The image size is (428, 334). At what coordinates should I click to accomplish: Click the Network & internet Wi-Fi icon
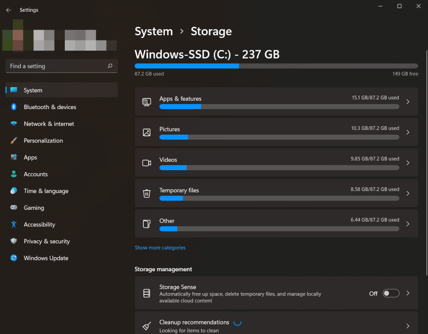pos(14,124)
